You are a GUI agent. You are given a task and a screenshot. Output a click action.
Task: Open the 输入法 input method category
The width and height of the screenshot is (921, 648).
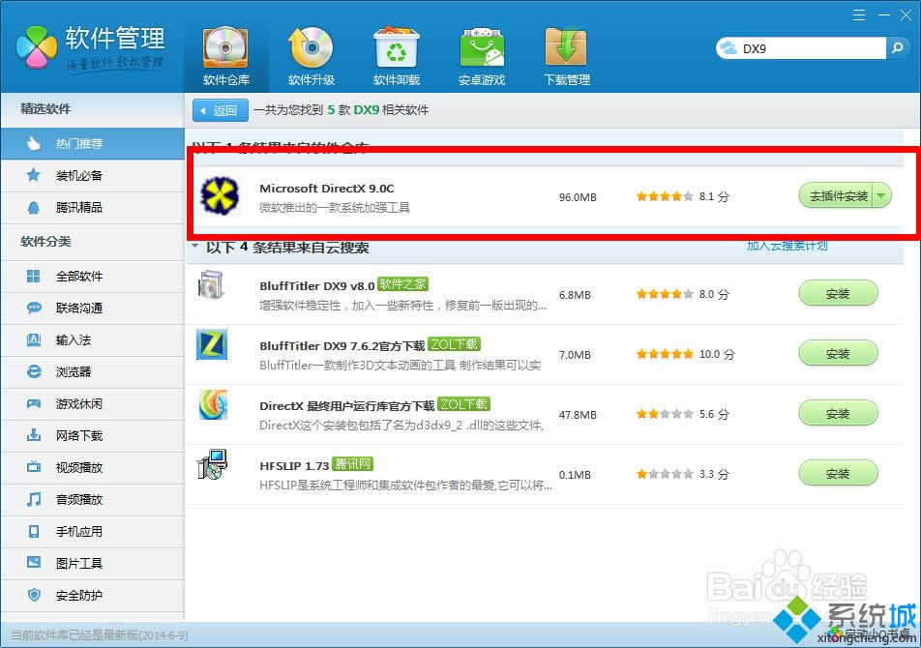[92, 339]
